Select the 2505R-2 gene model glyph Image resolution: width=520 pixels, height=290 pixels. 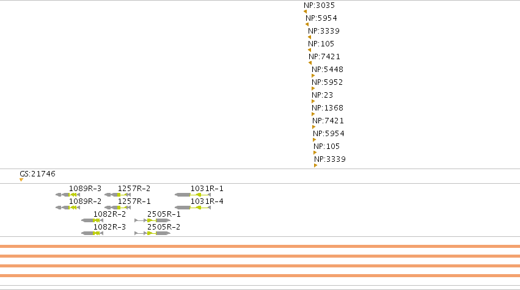[153, 233]
